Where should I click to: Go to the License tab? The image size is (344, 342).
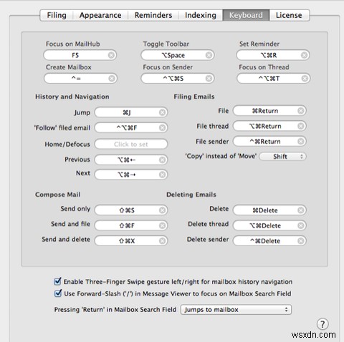pos(289,15)
